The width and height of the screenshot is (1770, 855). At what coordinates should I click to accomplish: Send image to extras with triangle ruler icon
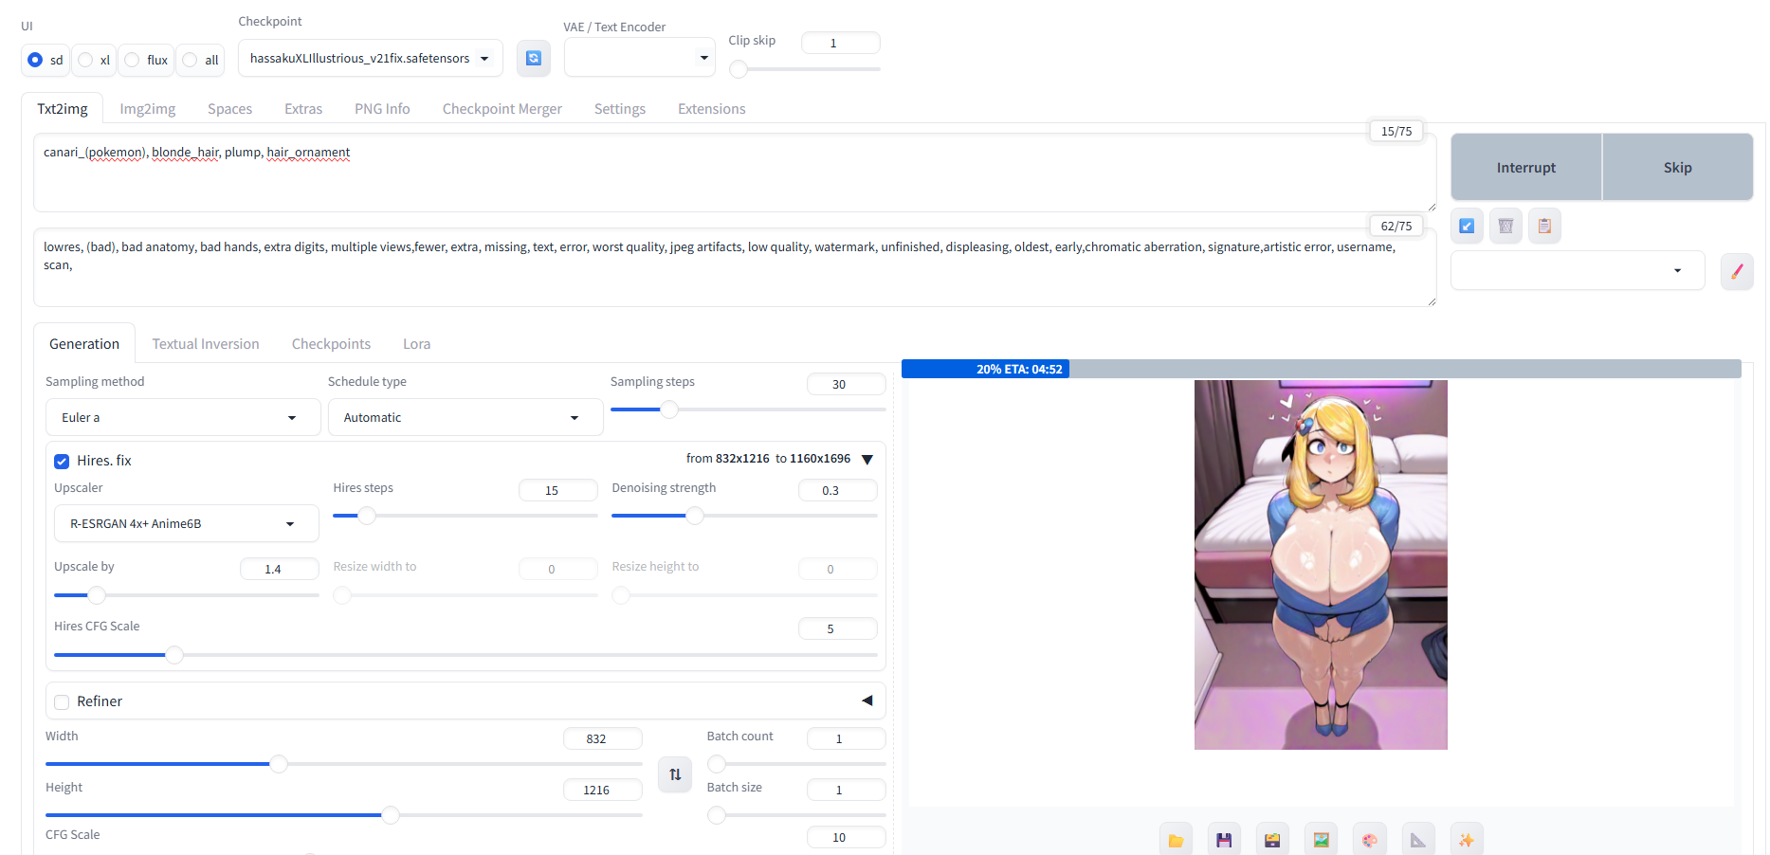[x=1417, y=840]
